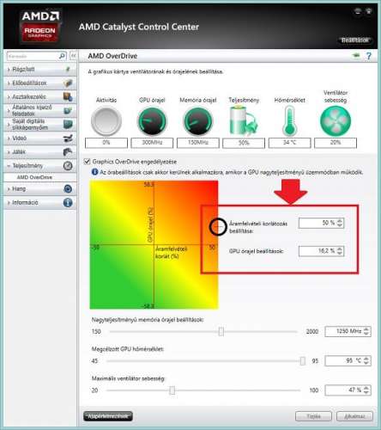Click the Játék gamepad icon
This screenshot has height=430, width=381.
click(x=68, y=152)
